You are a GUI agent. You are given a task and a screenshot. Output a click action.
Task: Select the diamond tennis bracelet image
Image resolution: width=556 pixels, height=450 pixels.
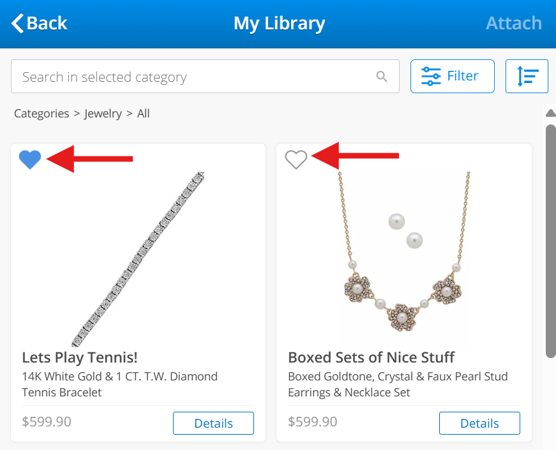pos(138,259)
